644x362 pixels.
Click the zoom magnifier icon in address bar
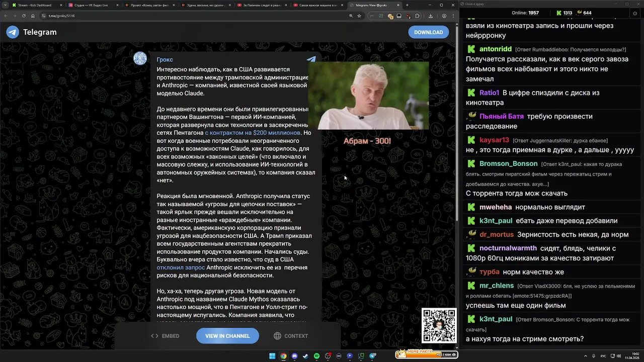click(351, 16)
